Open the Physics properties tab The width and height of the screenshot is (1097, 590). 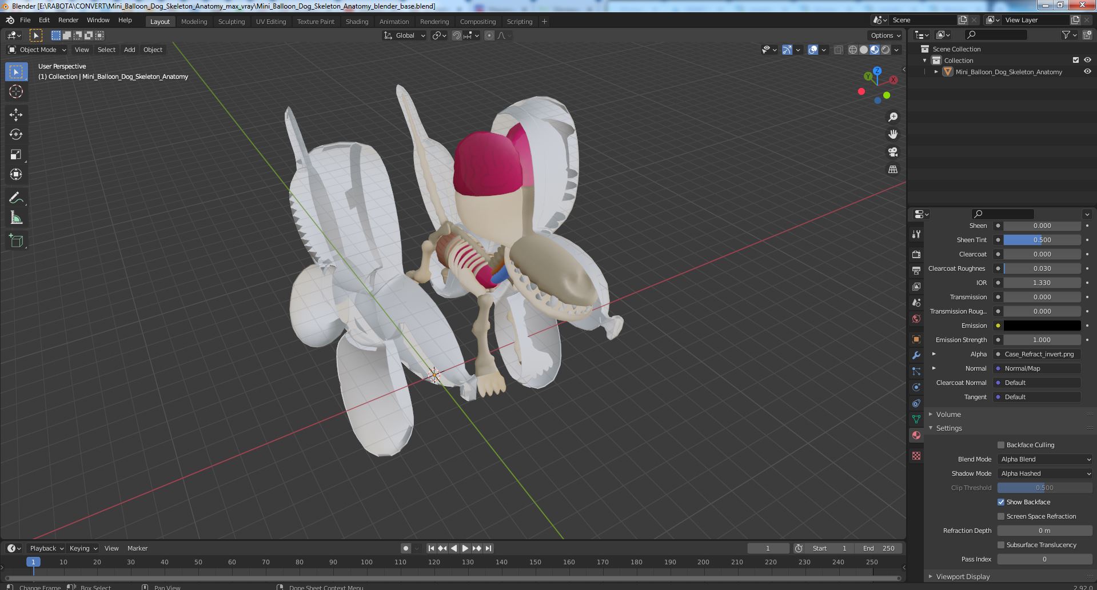pyautogui.click(x=916, y=387)
